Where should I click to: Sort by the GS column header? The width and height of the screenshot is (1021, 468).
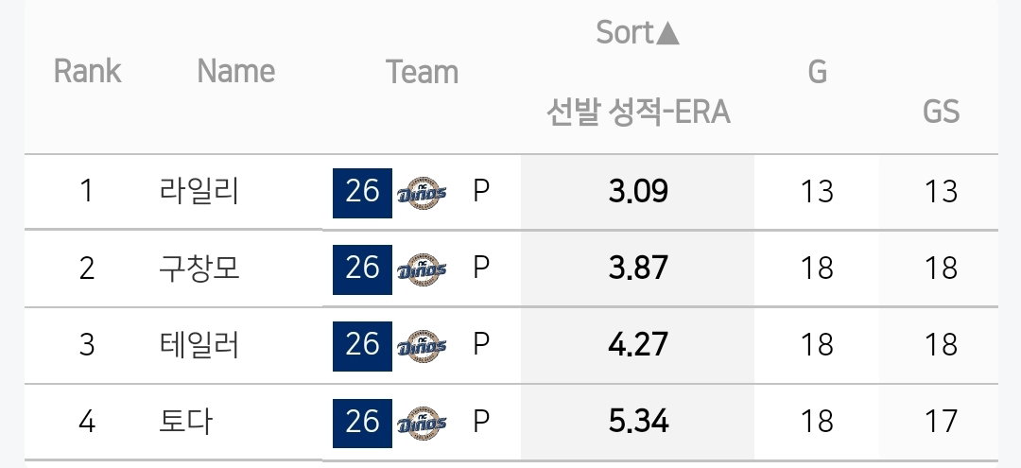coord(941,112)
